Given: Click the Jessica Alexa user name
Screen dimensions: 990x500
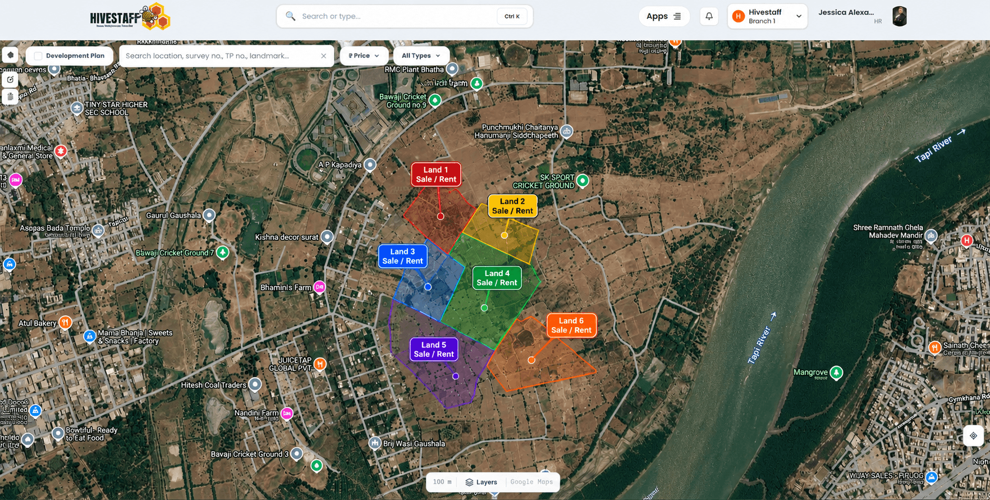Looking at the screenshot, I should [x=846, y=12].
